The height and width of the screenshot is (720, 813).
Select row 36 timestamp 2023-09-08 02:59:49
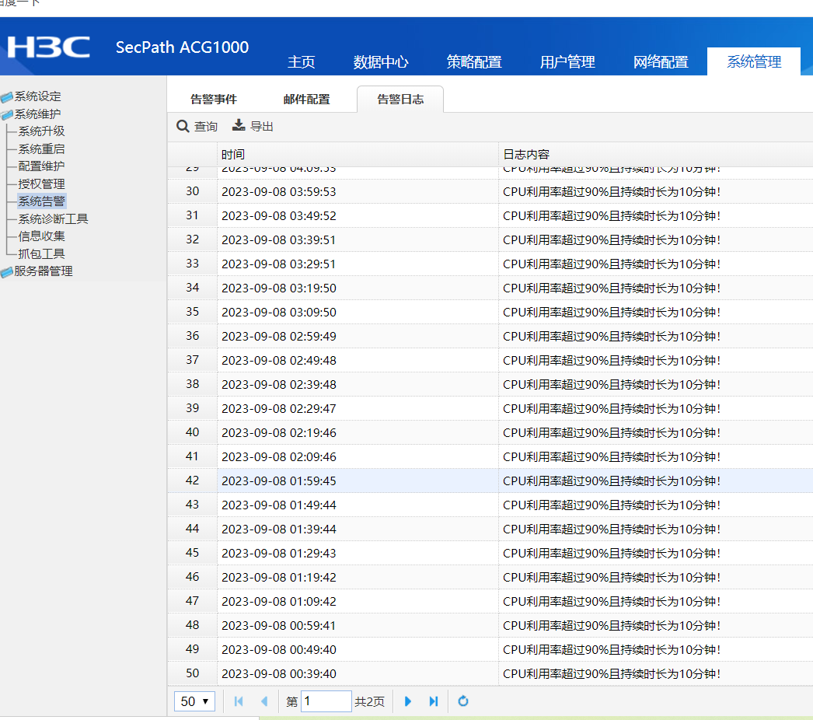tap(279, 337)
